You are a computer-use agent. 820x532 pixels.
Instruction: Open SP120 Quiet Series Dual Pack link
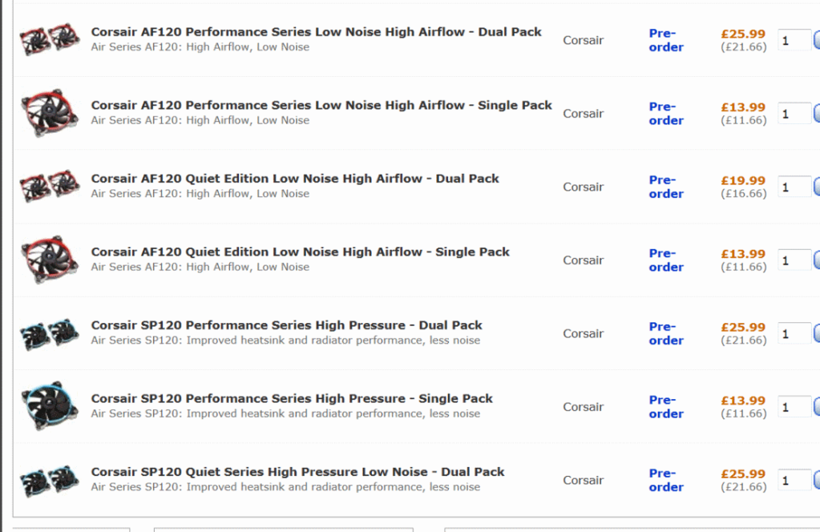point(297,472)
